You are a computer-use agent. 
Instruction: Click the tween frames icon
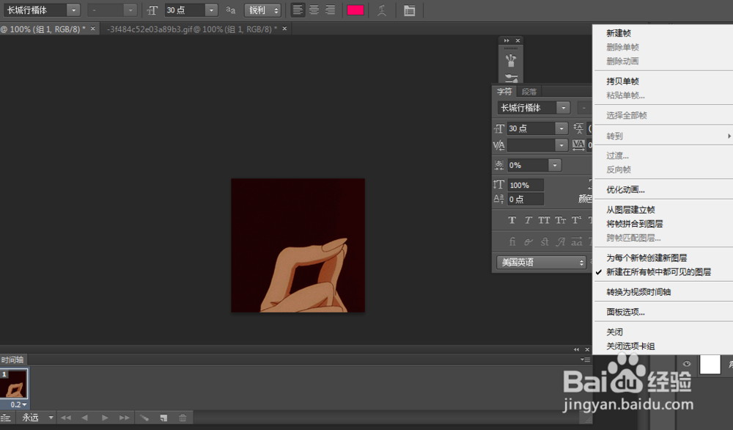tap(144, 418)
